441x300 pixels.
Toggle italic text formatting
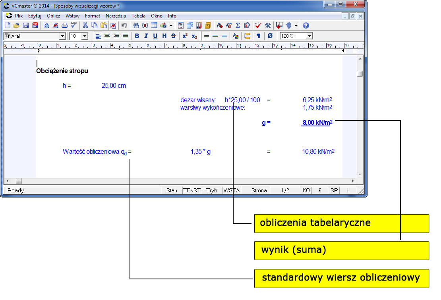point(146,36)
